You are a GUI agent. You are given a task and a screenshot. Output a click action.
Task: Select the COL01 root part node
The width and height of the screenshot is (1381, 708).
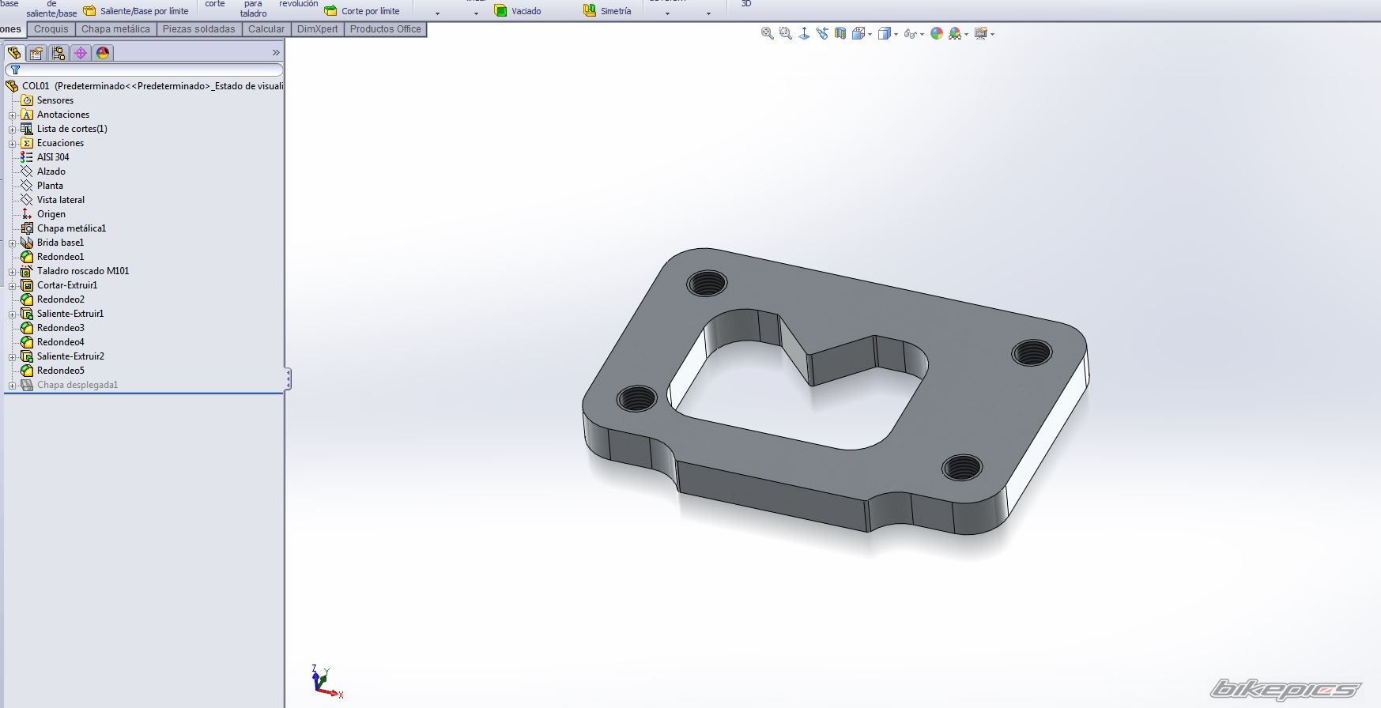coord(145,86)
